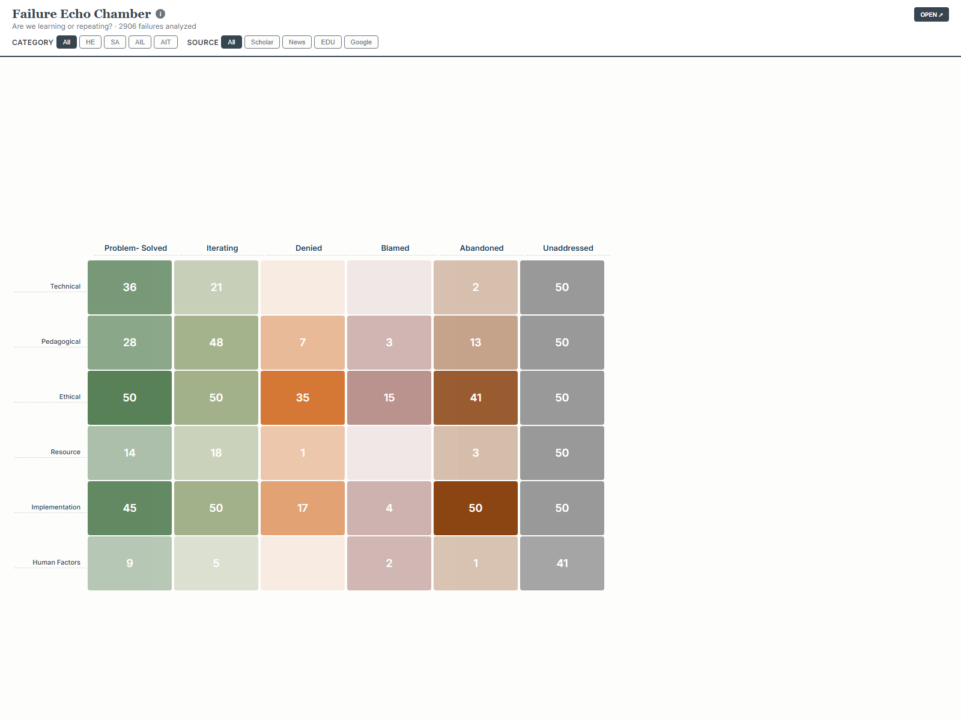Open the Ethical Denied cell showing 35
The width and height of the screenshot is (961, 720).
pos(303,398)
